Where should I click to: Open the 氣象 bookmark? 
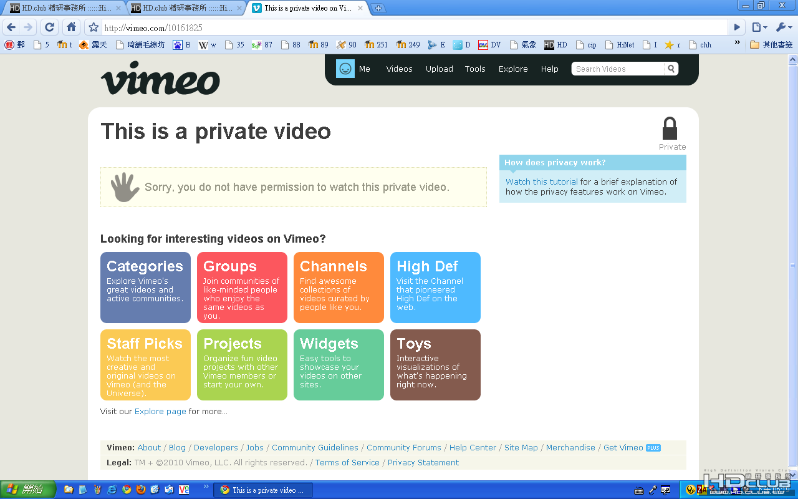click(x=523, y=45)
